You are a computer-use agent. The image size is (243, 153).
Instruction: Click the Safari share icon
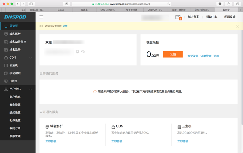point(229,4)
